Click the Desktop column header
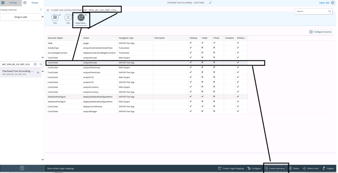 pyautogui.click(x=194, y=38)
